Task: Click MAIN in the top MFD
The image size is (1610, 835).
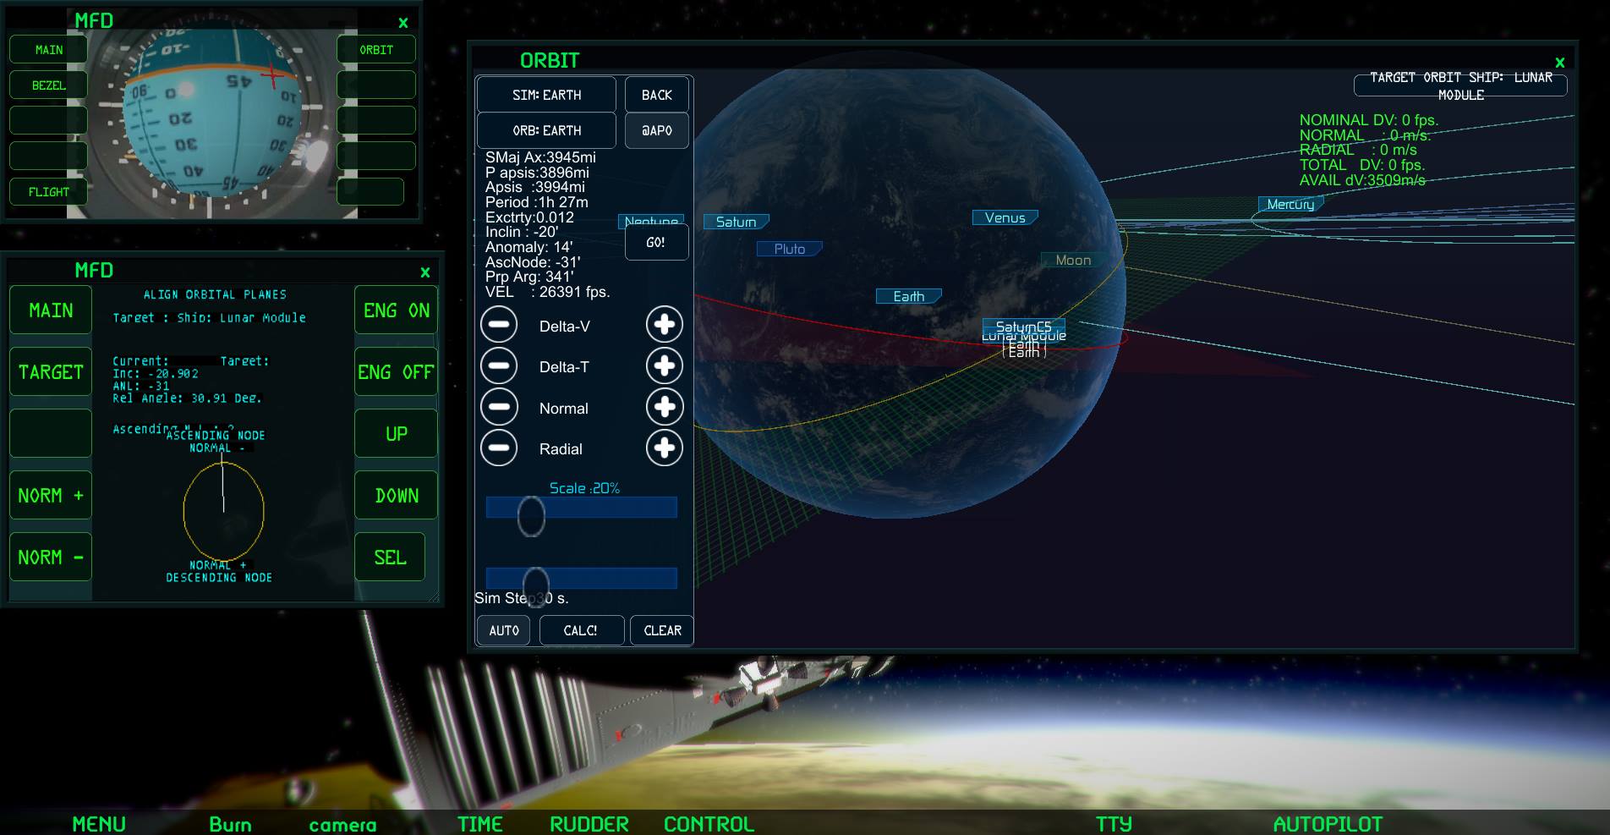Action: tap(48, 50)
